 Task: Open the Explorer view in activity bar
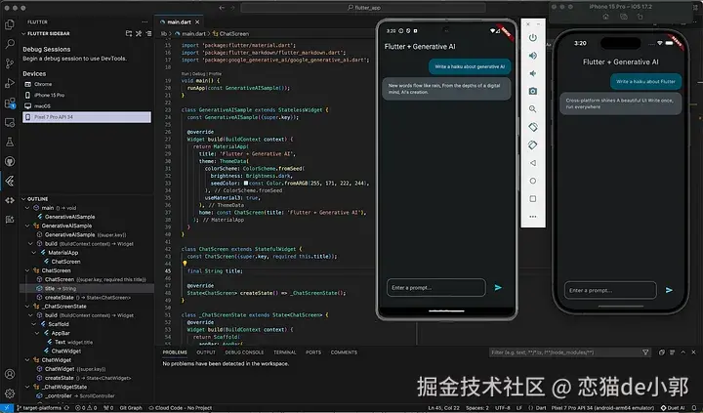10,24
